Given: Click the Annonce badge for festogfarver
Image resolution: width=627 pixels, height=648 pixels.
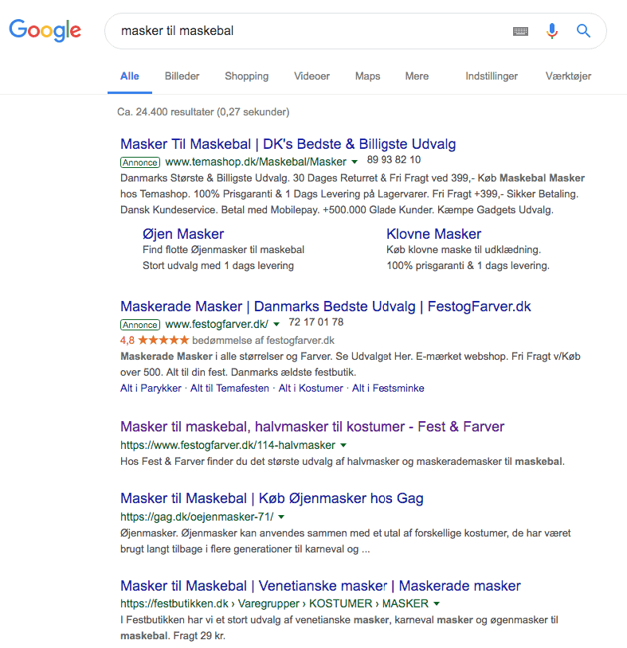Looking at the screenshot, I should pos(140,325).
